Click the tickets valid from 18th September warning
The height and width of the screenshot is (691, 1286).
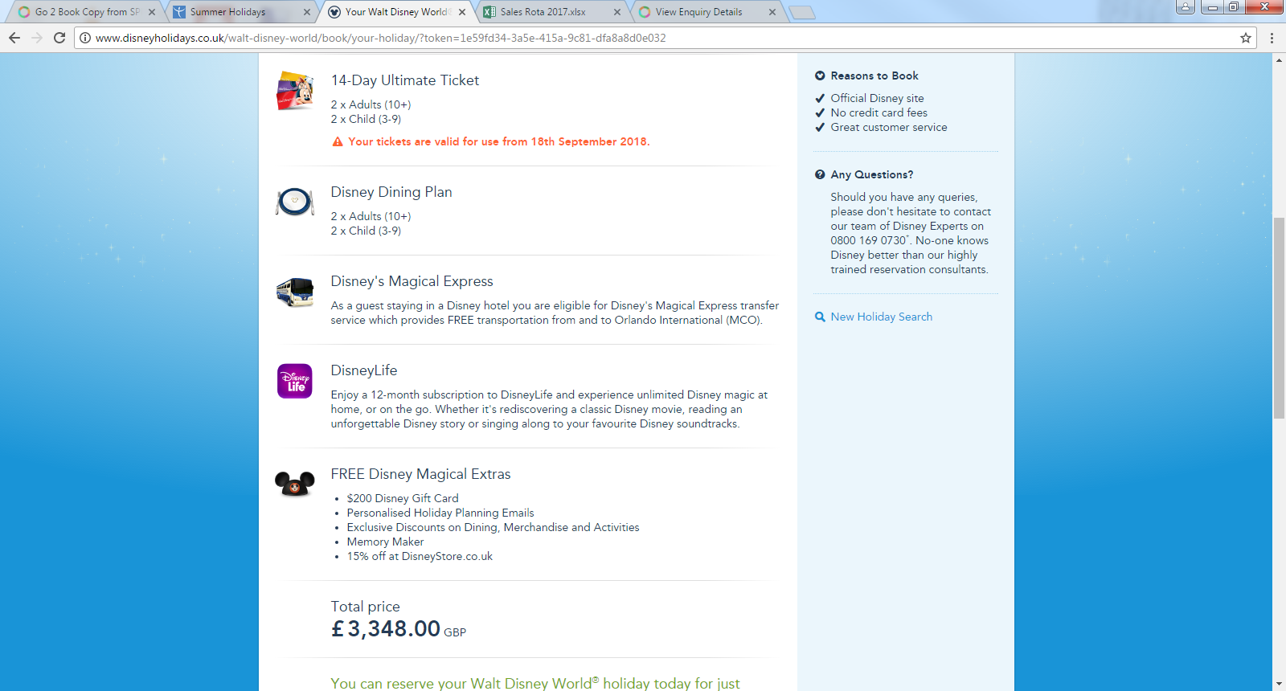(499, 141)
